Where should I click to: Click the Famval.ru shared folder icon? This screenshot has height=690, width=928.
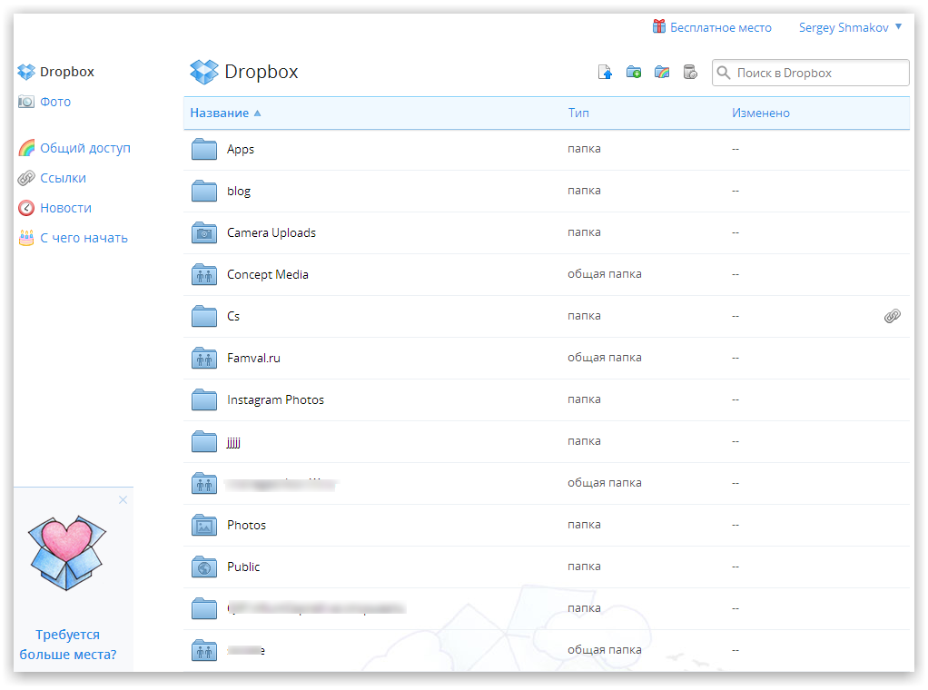tap(204, 358)
